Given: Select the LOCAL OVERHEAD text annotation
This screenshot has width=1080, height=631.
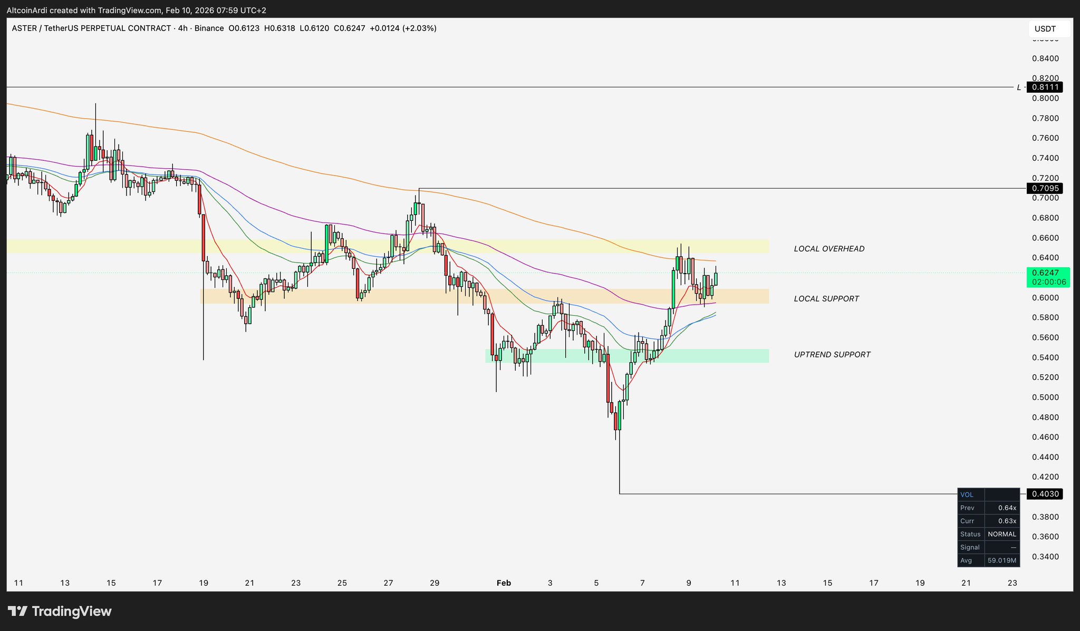Looking at the screenshot, I should click(x=829, y=249).
